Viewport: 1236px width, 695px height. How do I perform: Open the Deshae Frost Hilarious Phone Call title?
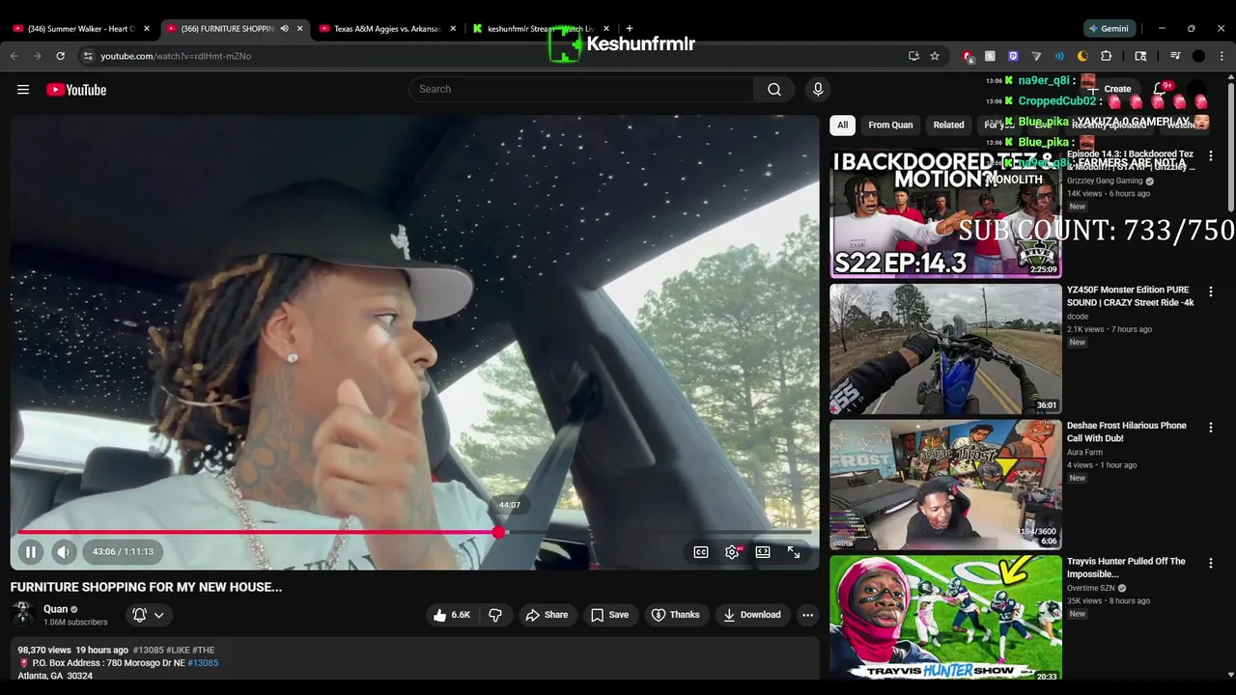(1127, 431)
